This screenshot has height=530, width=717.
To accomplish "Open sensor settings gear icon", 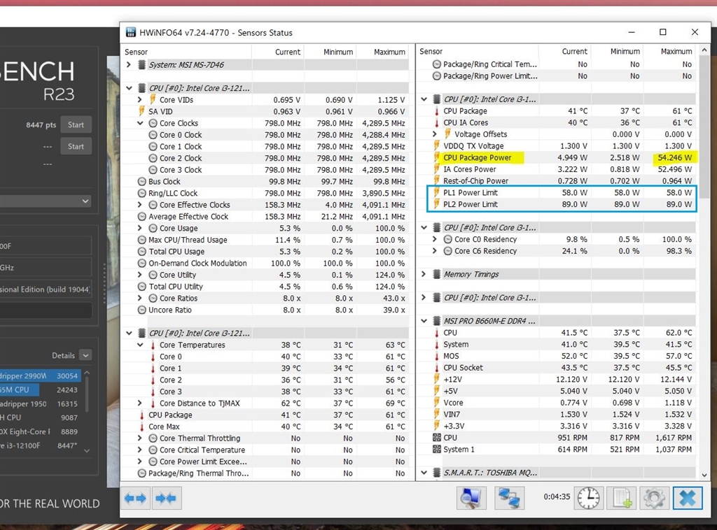I will click(654, 498).
